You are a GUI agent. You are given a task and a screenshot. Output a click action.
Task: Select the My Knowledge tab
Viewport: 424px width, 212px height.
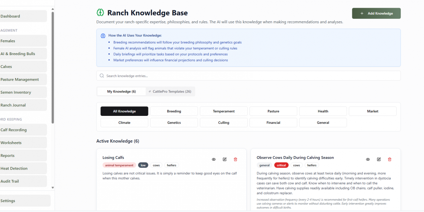click(x=122, y=92)
